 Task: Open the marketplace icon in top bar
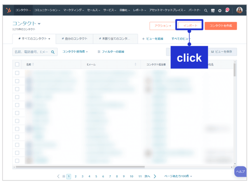click(213, 11)
